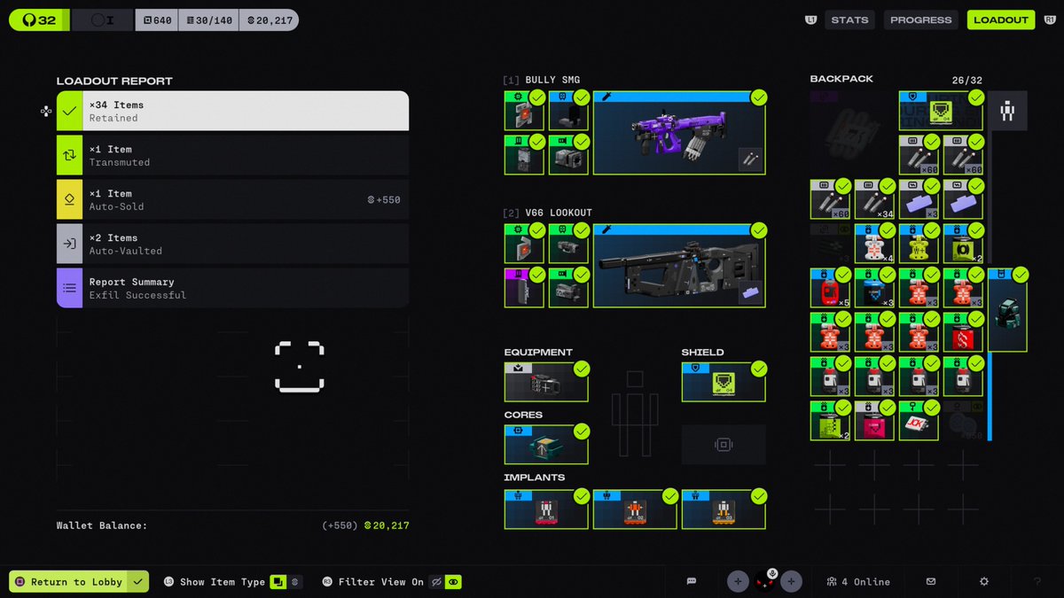This screenshot has height=598, width=1064.
Task: Select the lime-green canister with ×2
Action: point(830,421)
